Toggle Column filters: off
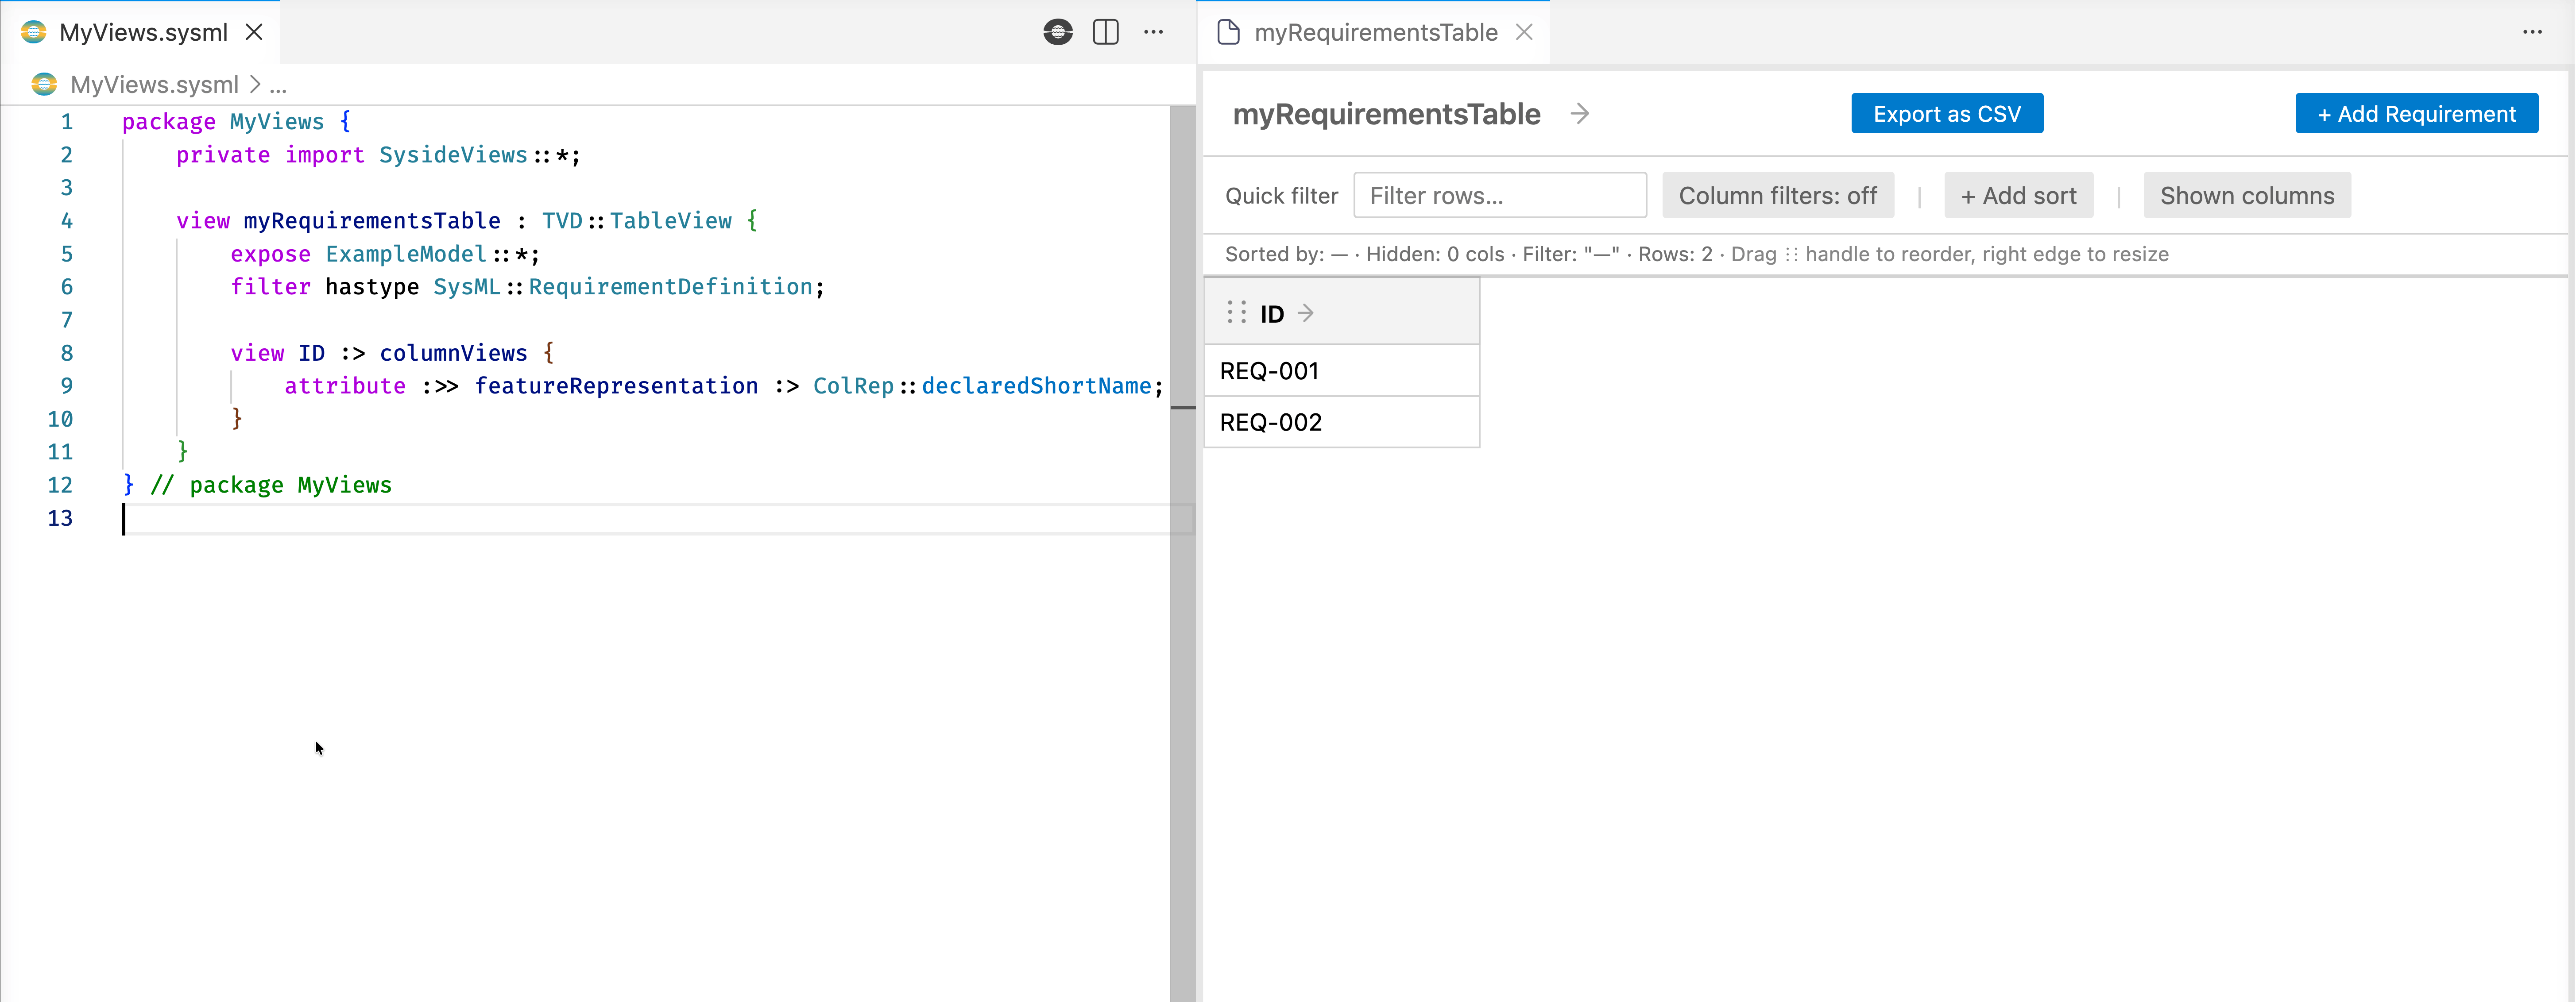The image size is (2576, 1002). pos(1778,195)
